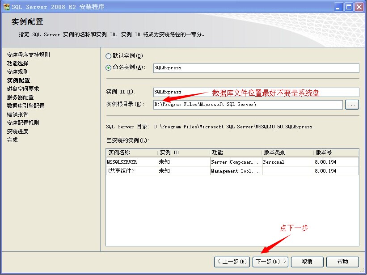Select 数据库引擎配置 step in sidebar
The width and height of the screenshot is (367, 275).
26,106
